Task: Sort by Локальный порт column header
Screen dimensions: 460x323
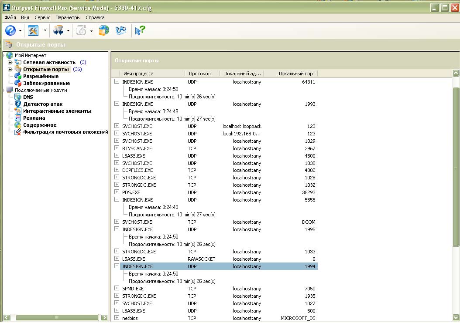Action: click(290, 74)
